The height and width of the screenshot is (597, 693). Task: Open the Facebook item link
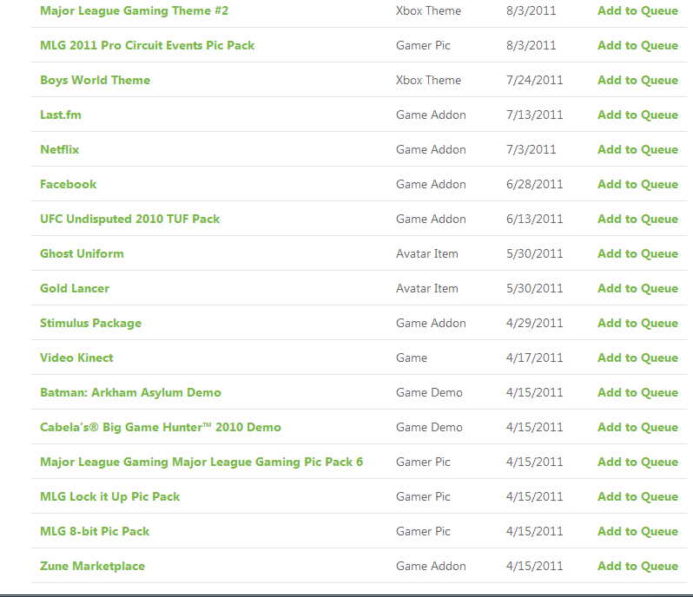coord(68,184)
